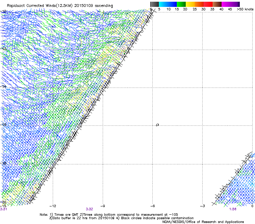The width and height of the screenshot is (255, 224).
Task: Click the date text '20150109 ascending'
Action: pyautogui.click(x=93, y=6)
